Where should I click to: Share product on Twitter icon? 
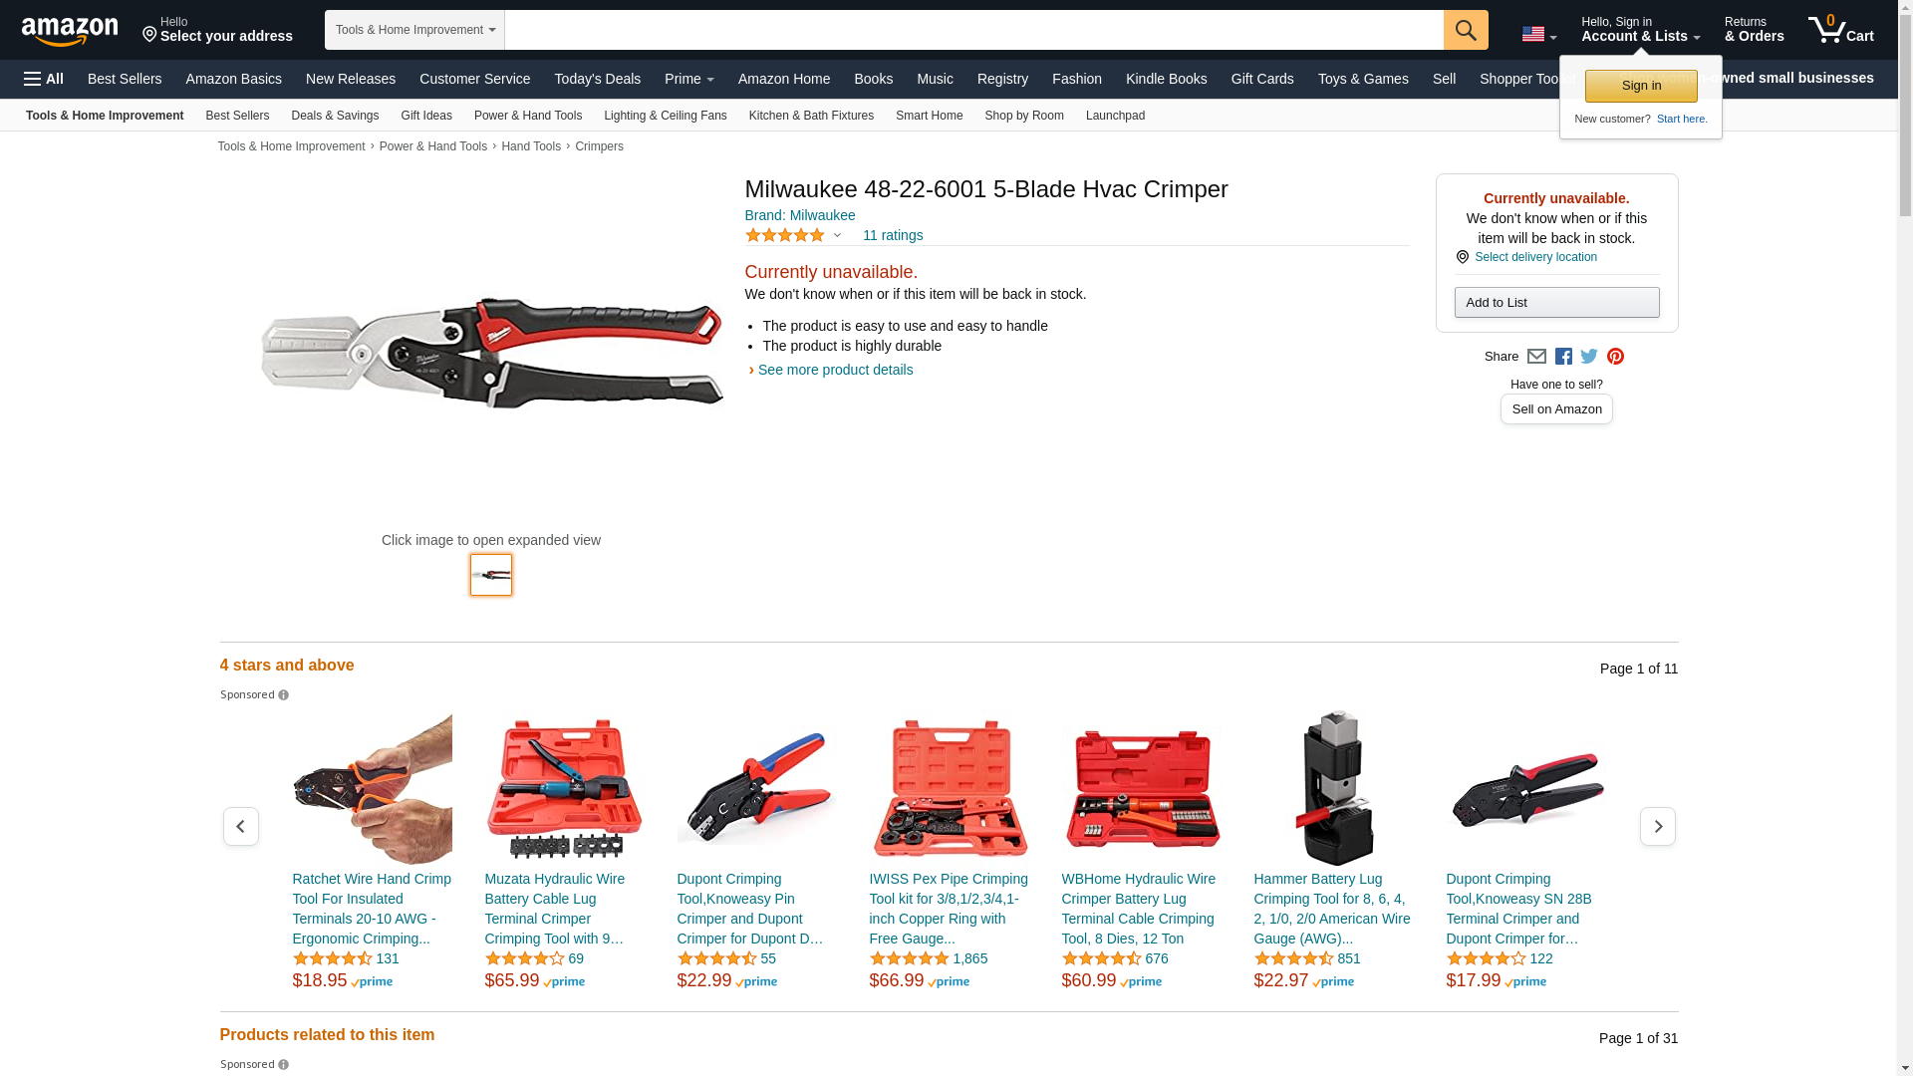tap(1589, 357)
